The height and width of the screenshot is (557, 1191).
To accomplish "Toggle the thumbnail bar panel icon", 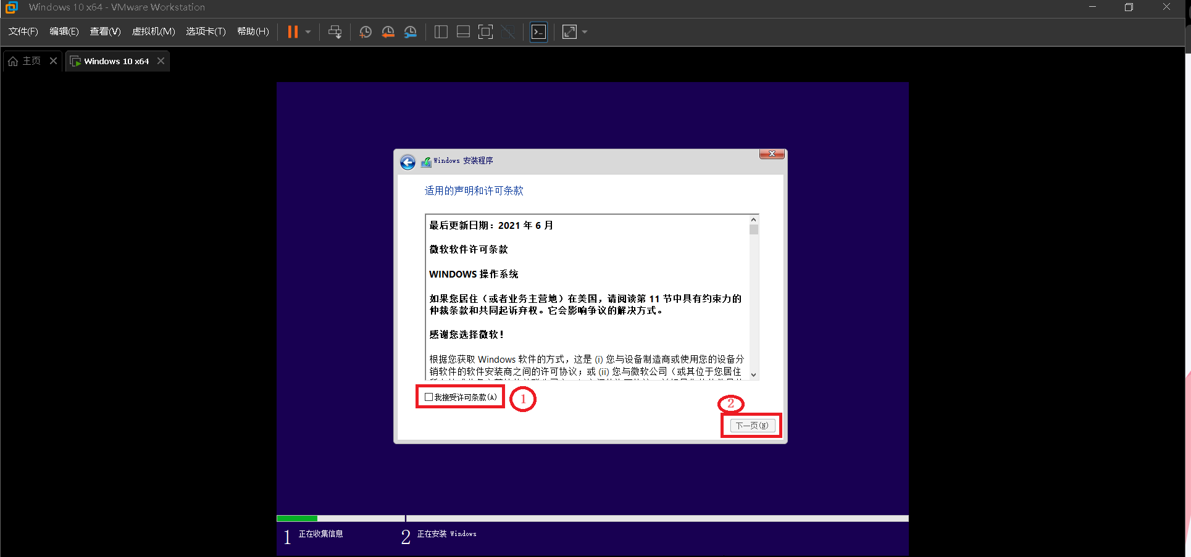I will (463, 32).
